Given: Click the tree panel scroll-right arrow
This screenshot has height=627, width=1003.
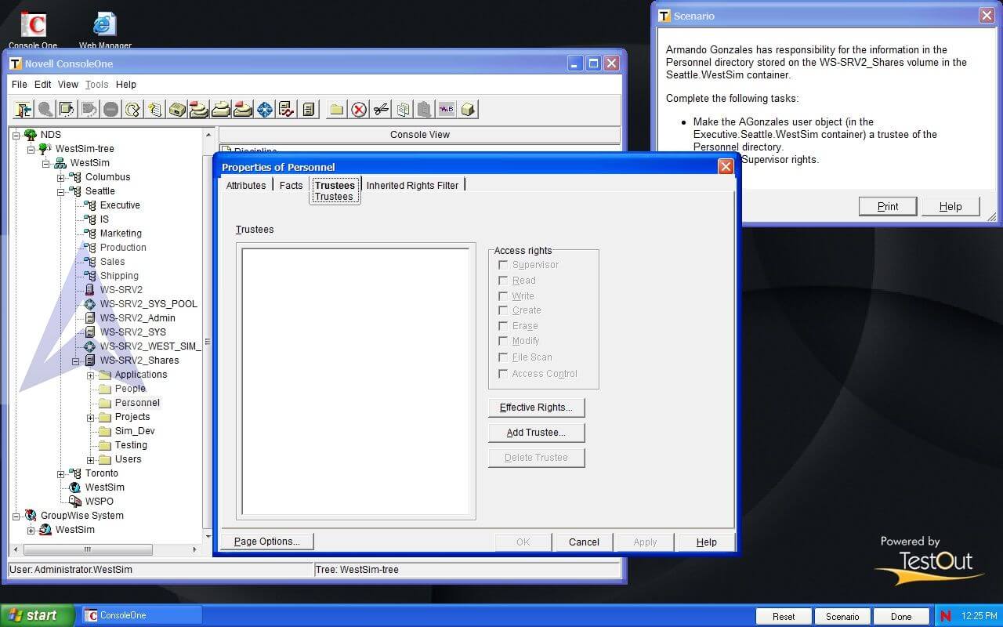Looking at the screenshot, I should [x=195, y=550].
